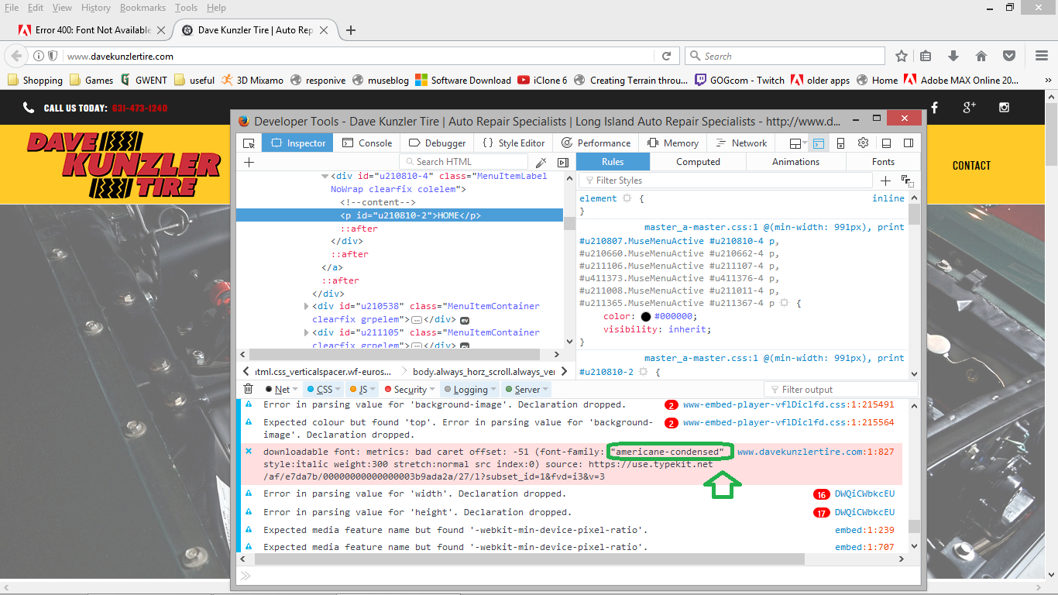Open a new browser tab

point(351,30)
